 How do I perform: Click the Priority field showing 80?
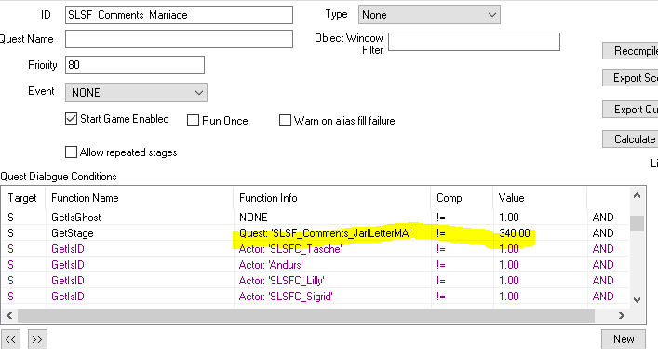pos(135,65)
